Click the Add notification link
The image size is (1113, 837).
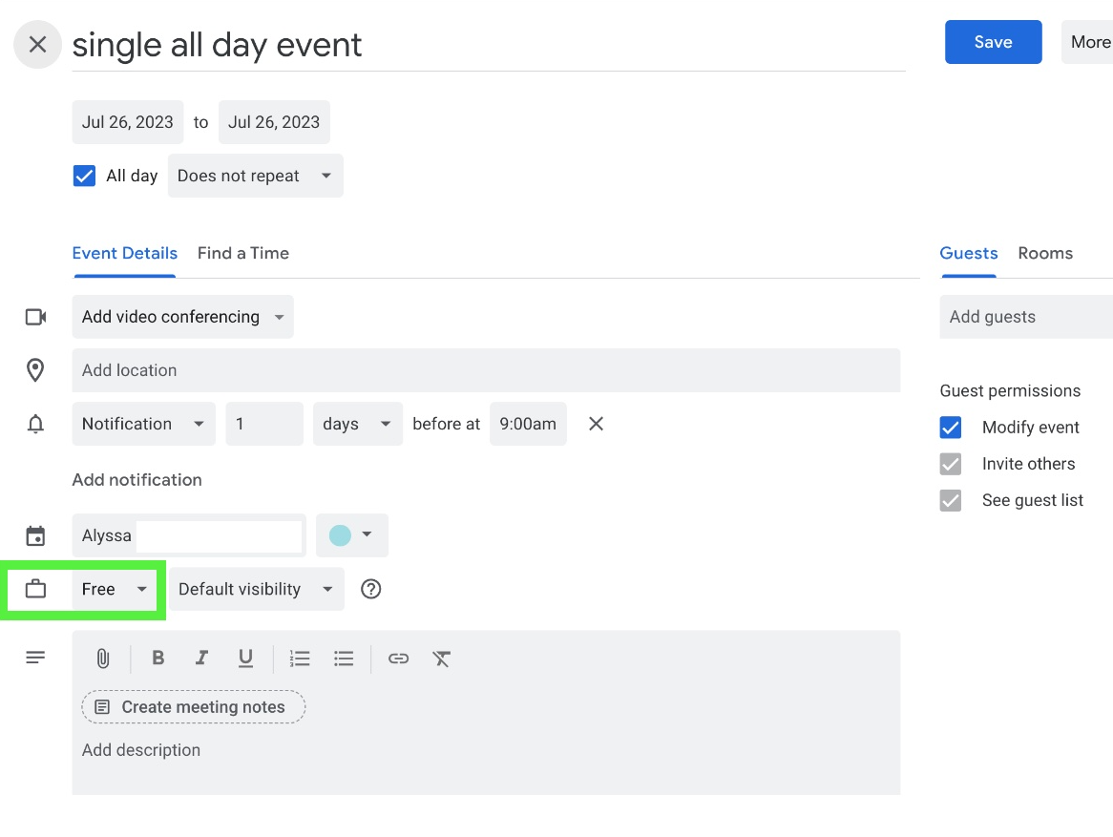click(x=136, y=480)
